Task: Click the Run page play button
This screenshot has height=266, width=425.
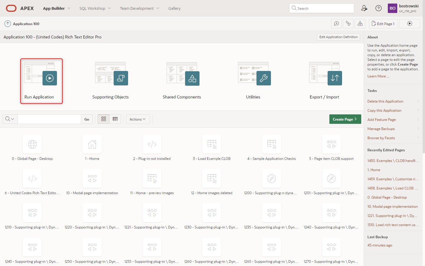Action: click(x=410, y=24)
